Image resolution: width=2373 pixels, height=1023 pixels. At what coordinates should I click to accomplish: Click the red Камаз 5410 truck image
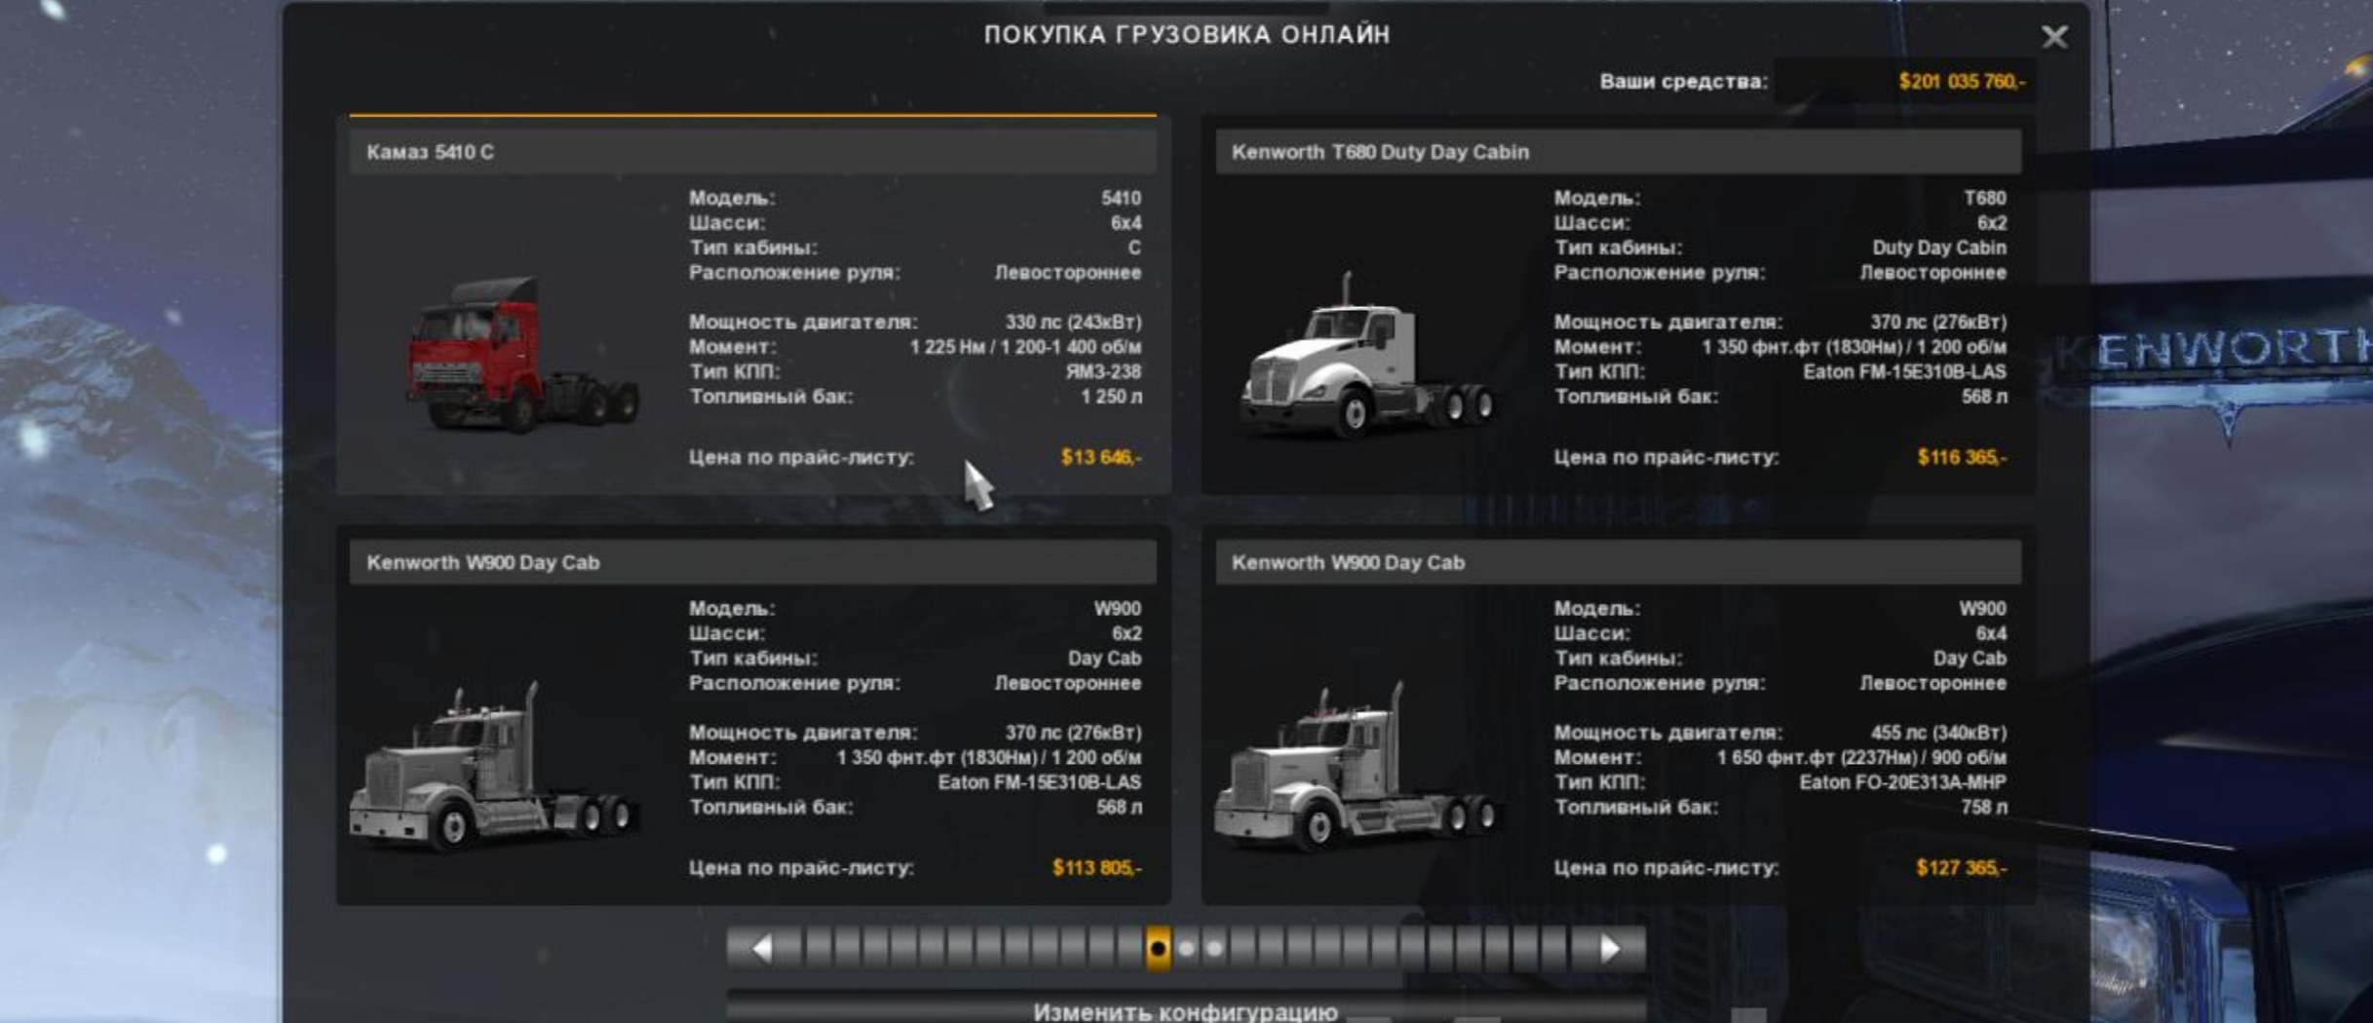521,356
